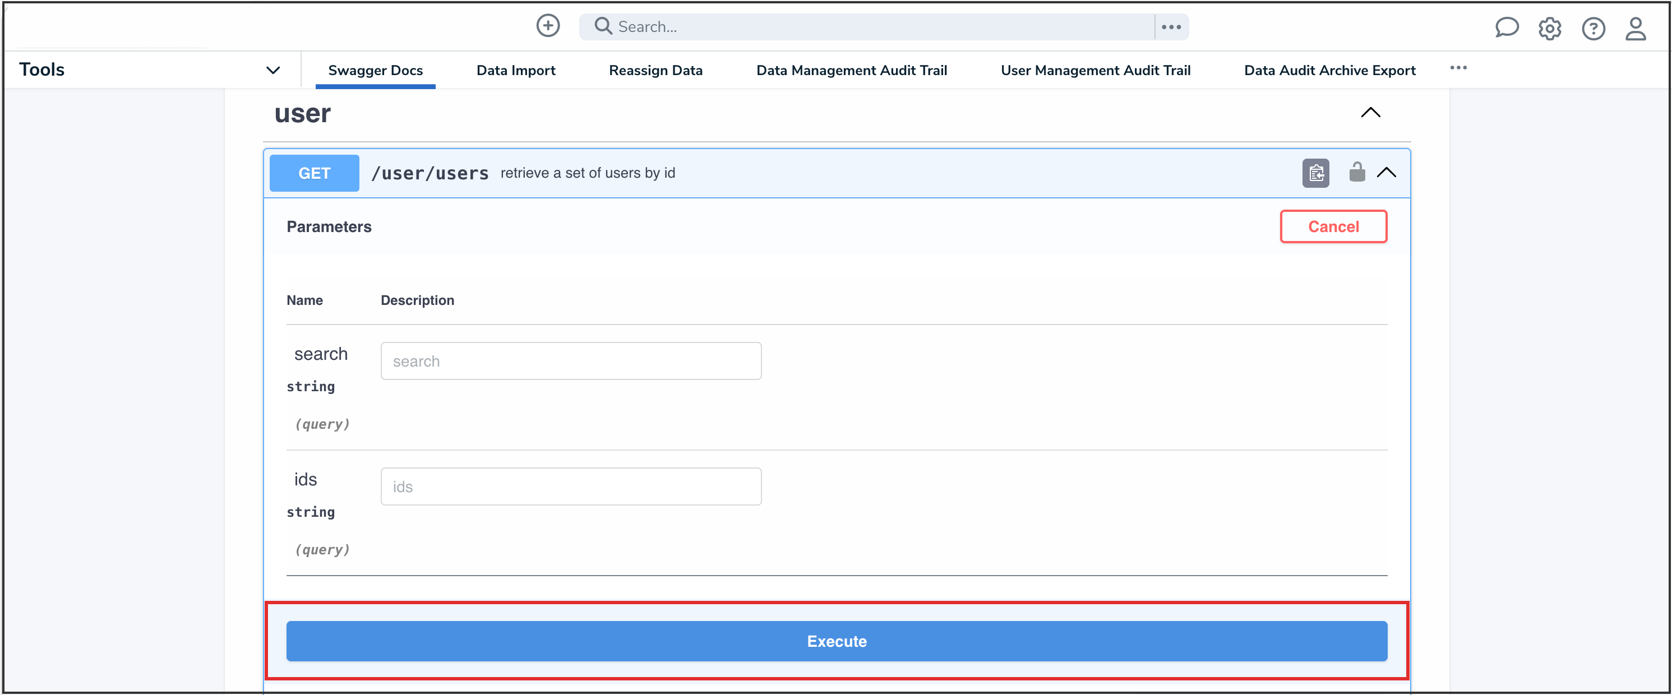Open the Reassign Data tab
The image size is (1672, 695).
point(655,70)
